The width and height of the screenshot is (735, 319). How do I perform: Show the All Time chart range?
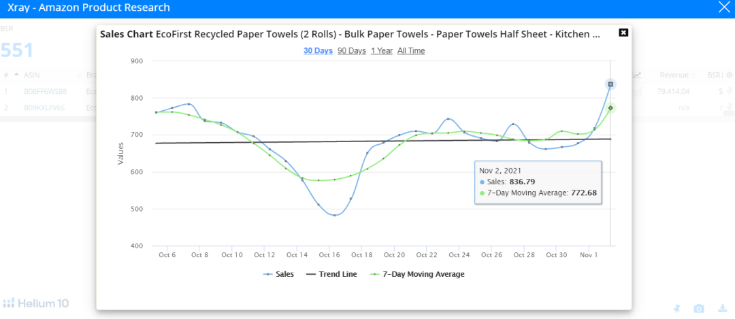tap(411, 50)
